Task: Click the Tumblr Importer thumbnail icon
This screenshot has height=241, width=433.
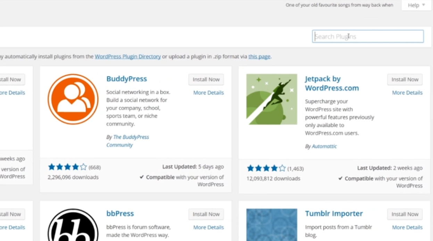Action: coord(272,225)
